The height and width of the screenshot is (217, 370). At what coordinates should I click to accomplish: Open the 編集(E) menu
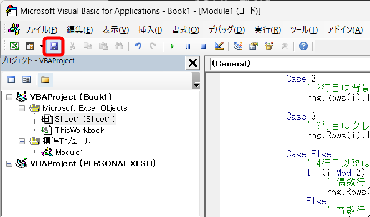pyautogui.click(x=79, y=30)
